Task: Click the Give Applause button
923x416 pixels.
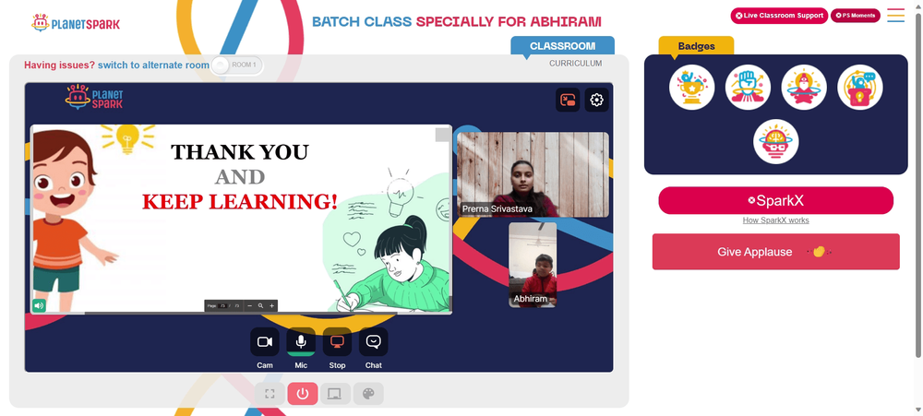Action: click(x=776, y=252)
